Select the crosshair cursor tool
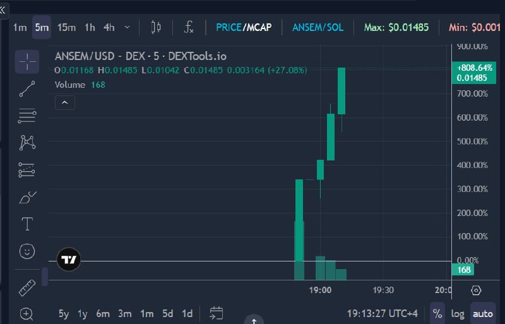The image size is (505, 324). pyautogui.click(x=27, y=61)
